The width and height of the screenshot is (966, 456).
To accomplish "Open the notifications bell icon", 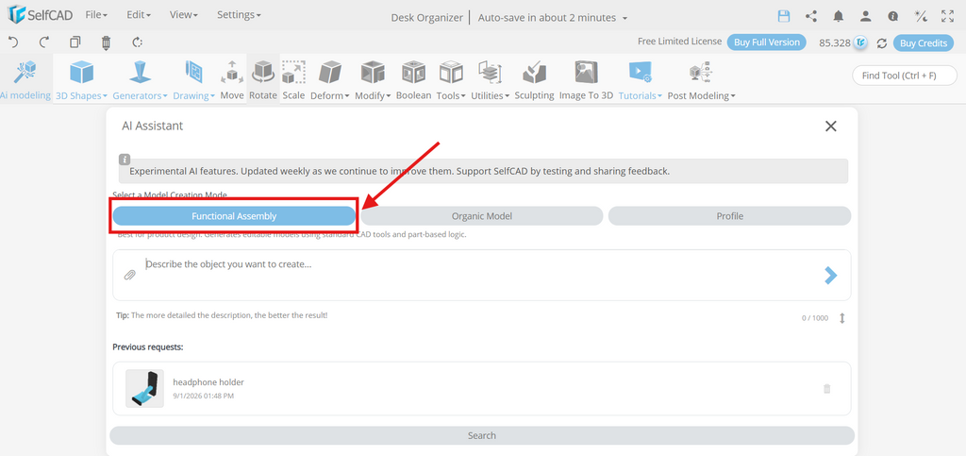I will pyautogui.click(x=839, y=16).
